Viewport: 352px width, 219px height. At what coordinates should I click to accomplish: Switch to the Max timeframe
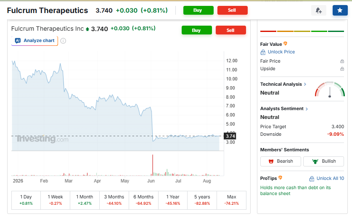coord(231,200)
